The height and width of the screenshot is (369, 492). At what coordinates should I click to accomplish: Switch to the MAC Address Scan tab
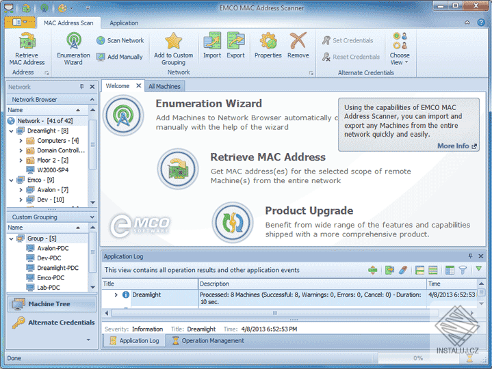click(68, 23)
